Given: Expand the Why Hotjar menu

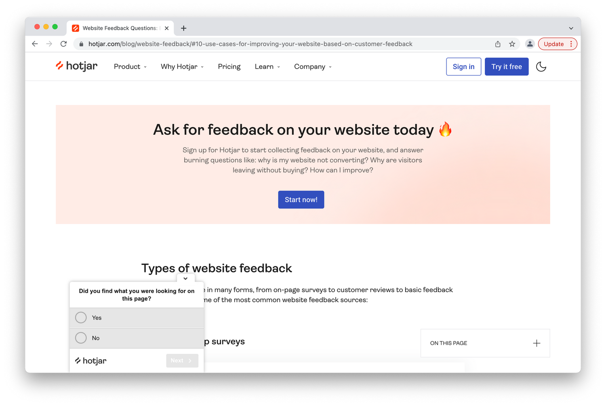Looking at the screenshot, I should tap(182, 67).
